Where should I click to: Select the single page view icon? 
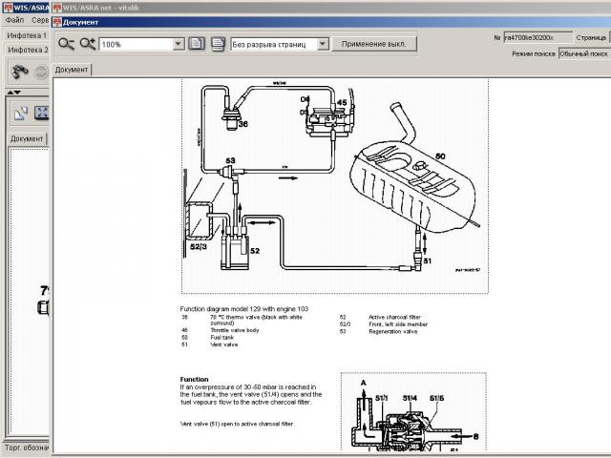(x=197, y=44)
